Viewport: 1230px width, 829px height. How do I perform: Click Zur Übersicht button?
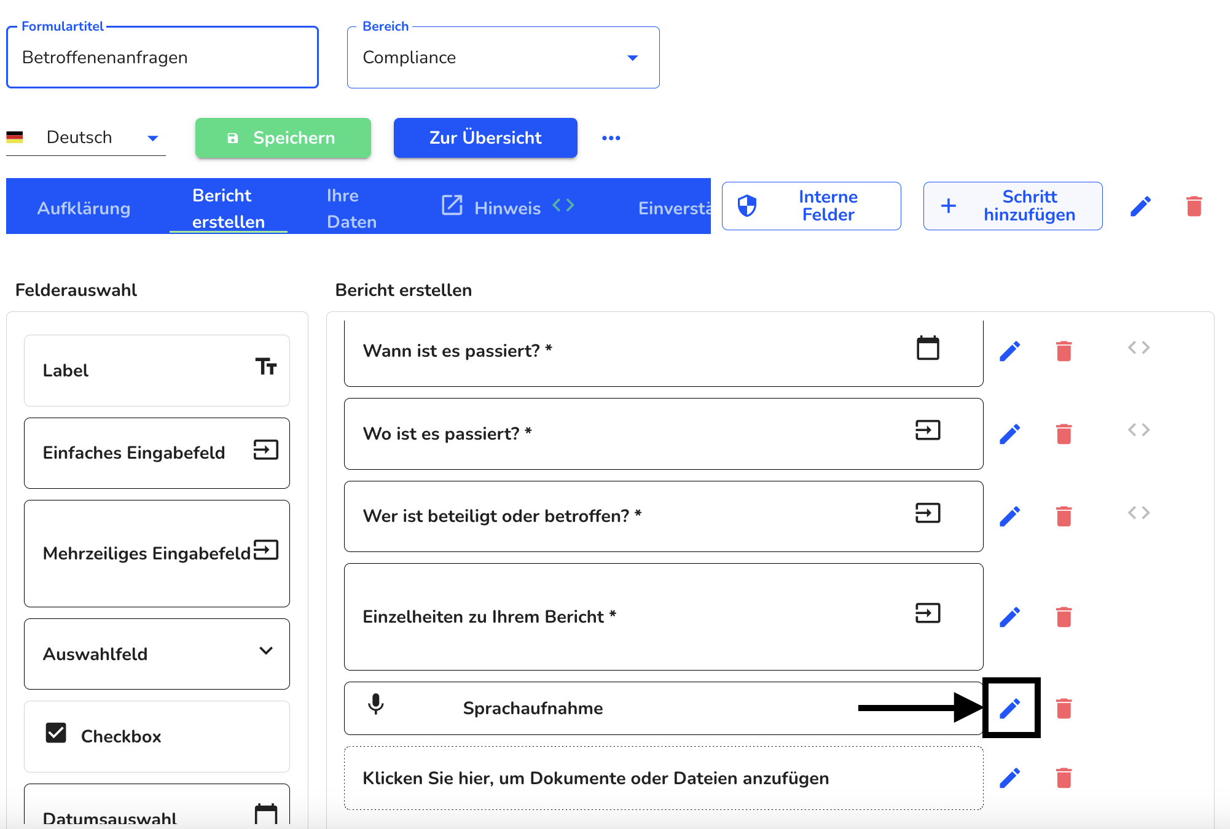[x=485, y=138]
